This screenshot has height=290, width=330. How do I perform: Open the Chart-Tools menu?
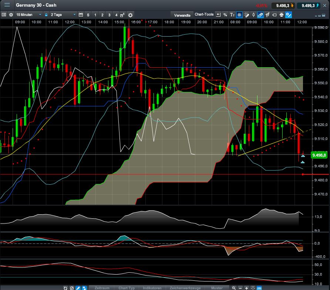pyautogui.click(x=204, y=14)
